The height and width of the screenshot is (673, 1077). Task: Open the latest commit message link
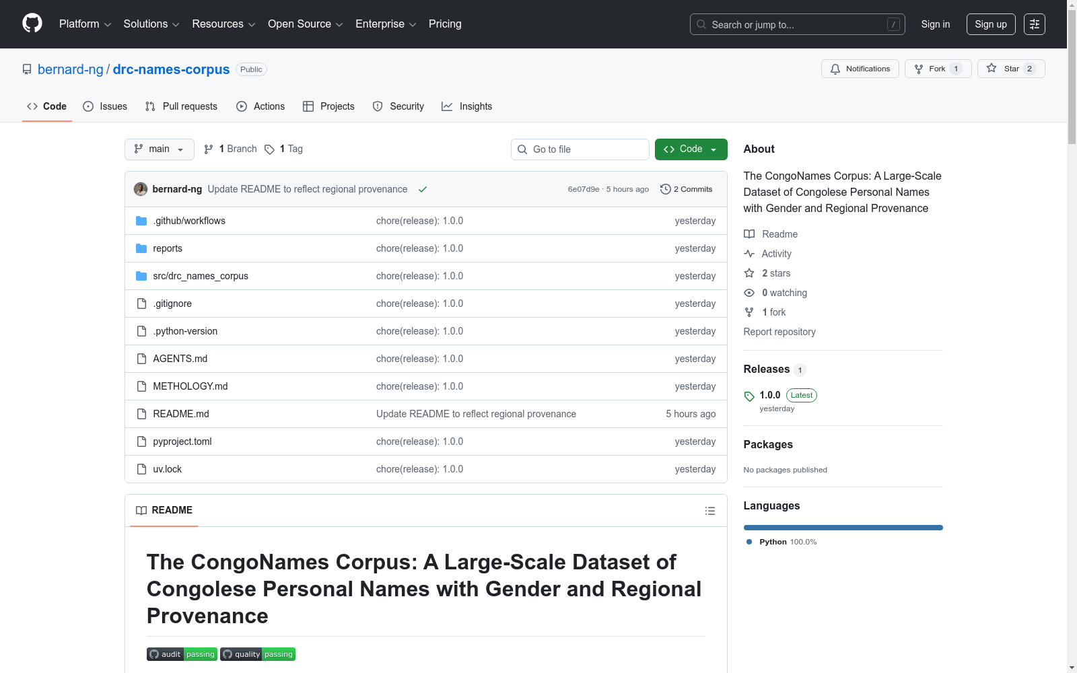coord(308,189)
